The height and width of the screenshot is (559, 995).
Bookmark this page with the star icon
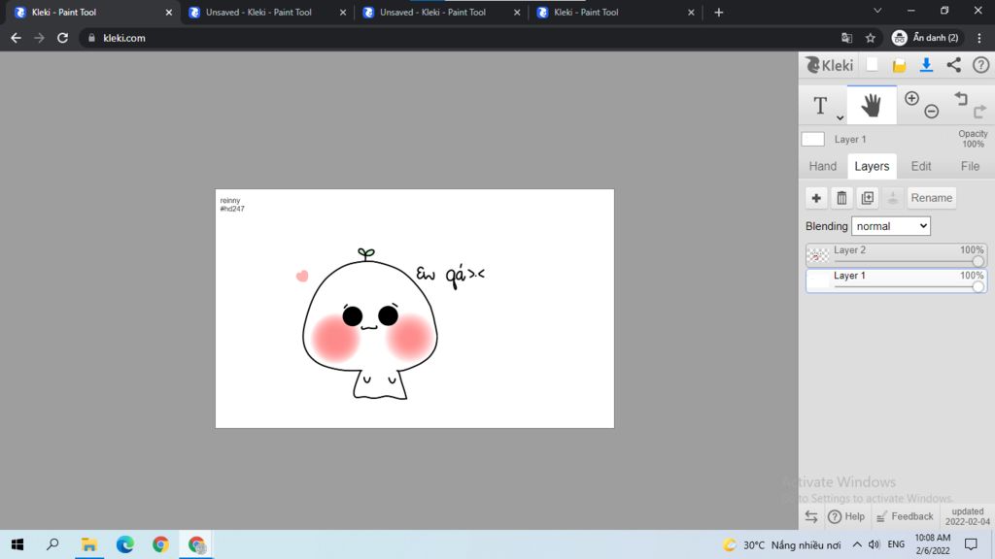[x=871, y=38]
